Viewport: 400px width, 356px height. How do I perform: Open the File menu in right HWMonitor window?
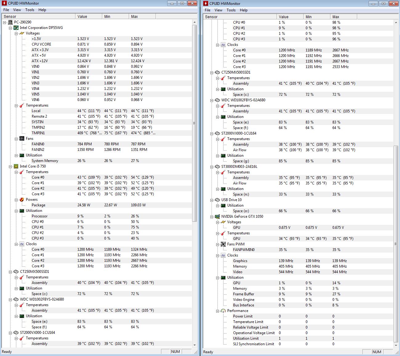pos(208,10)
